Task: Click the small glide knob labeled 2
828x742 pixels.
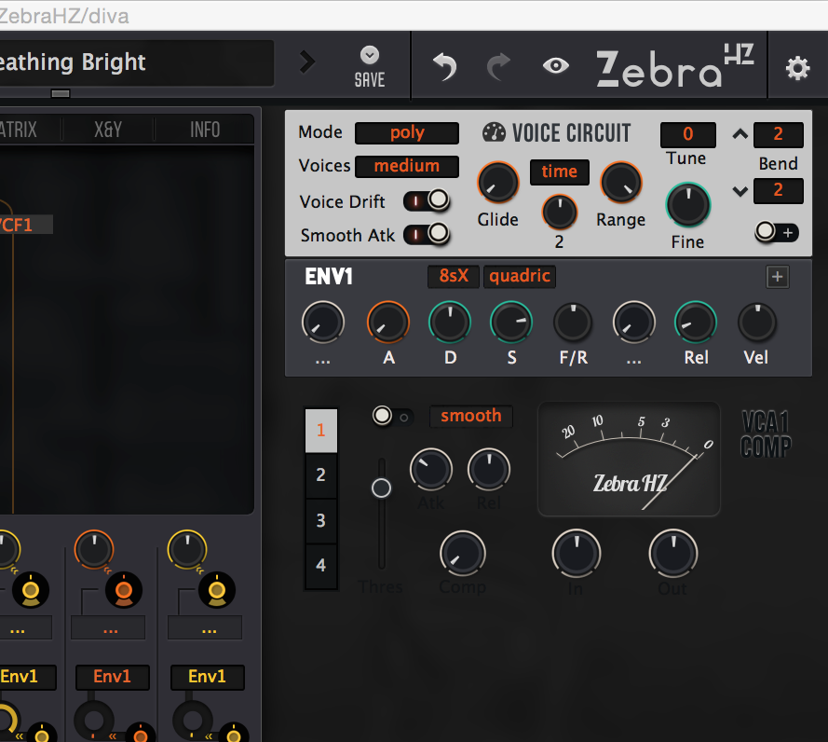Action: pyautogui.click(x=559, y=213)
